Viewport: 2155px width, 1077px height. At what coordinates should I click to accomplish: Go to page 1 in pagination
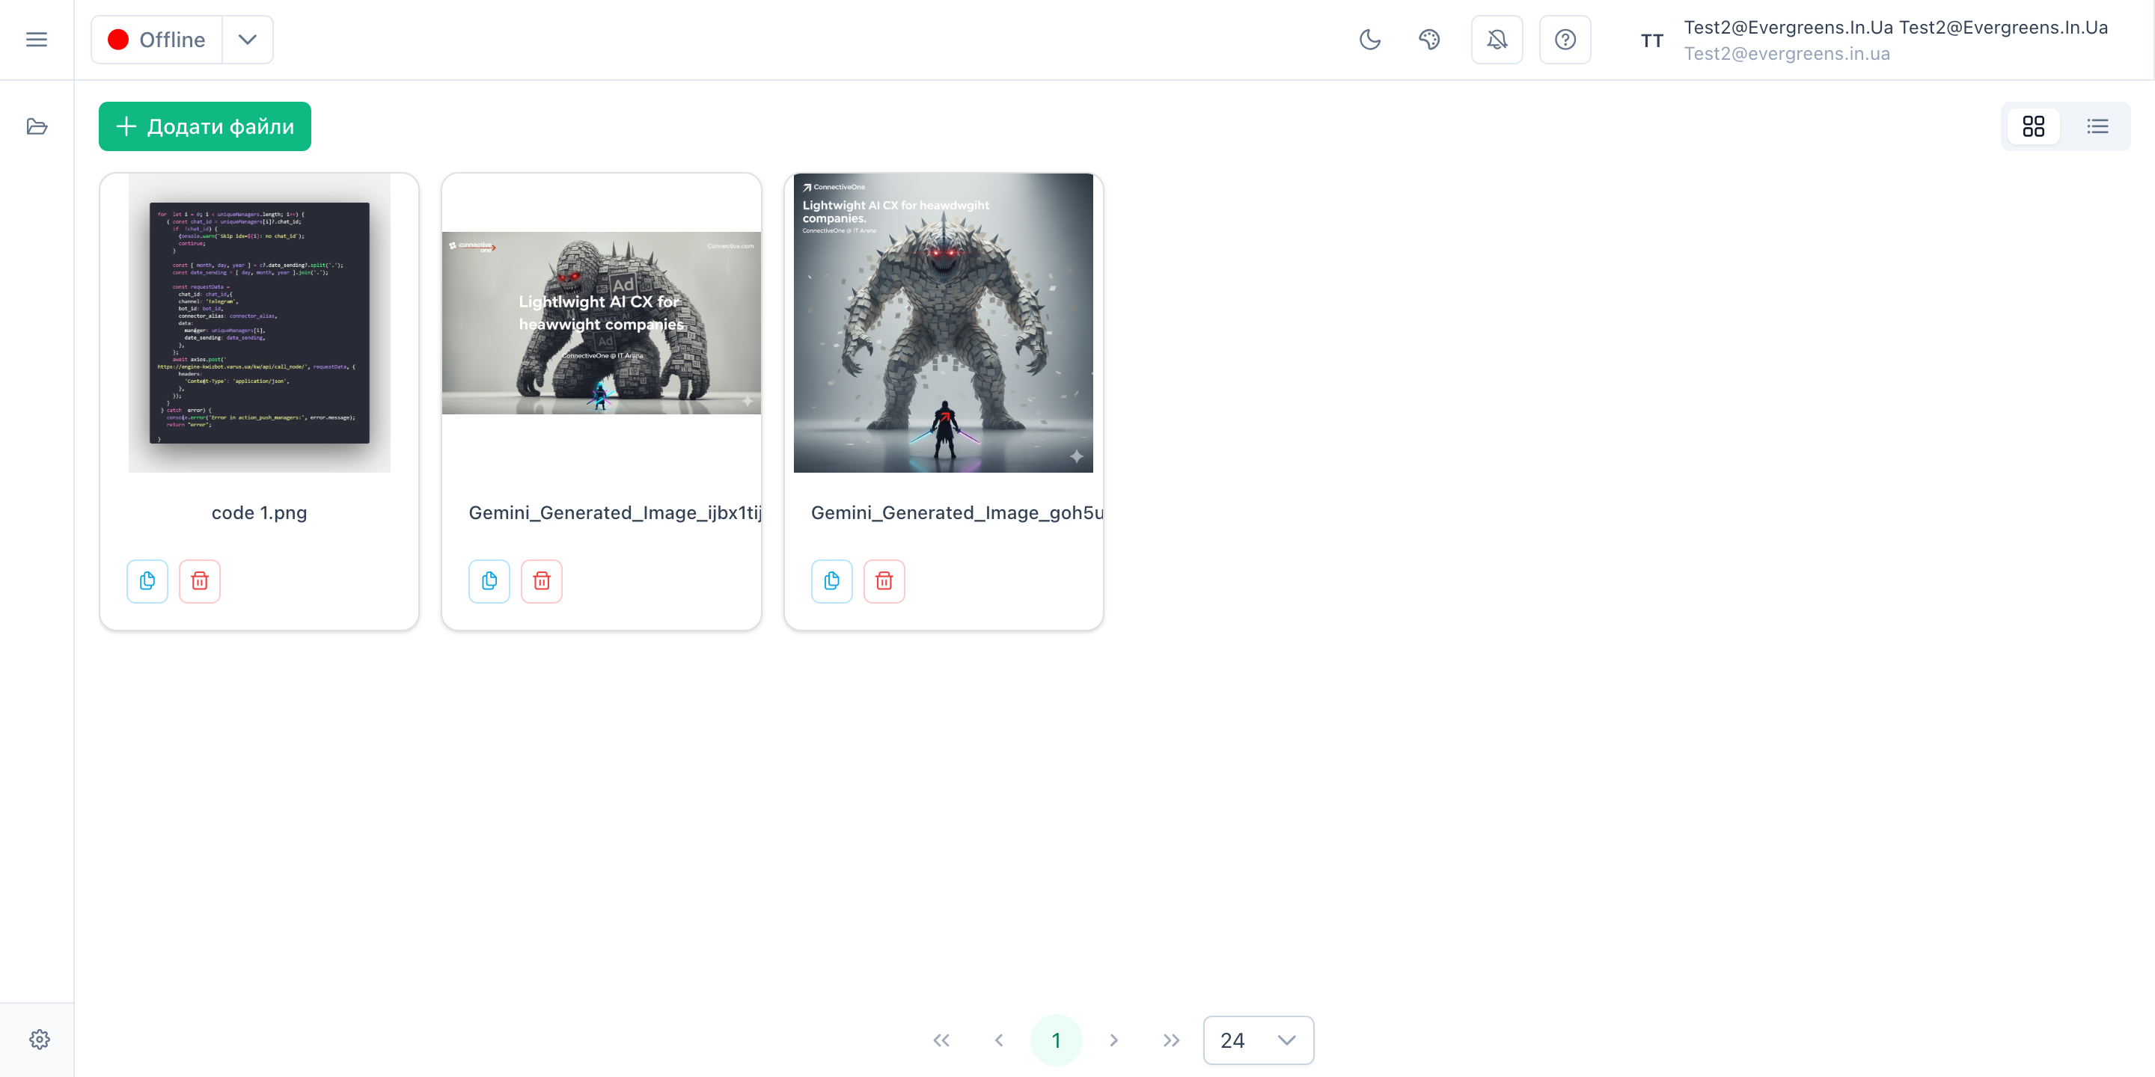pyautogui.click(x=1056, y=1040)
